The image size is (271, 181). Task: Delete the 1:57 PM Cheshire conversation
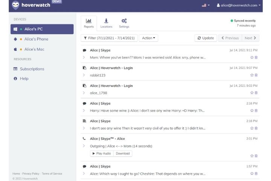pyautogui.click(x=256, y=173)
